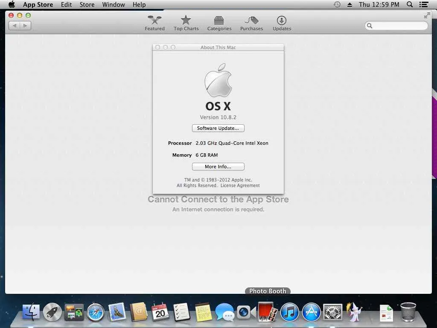
Task: Open the document stack in the Dock
Action: click(x=386, y=313)
